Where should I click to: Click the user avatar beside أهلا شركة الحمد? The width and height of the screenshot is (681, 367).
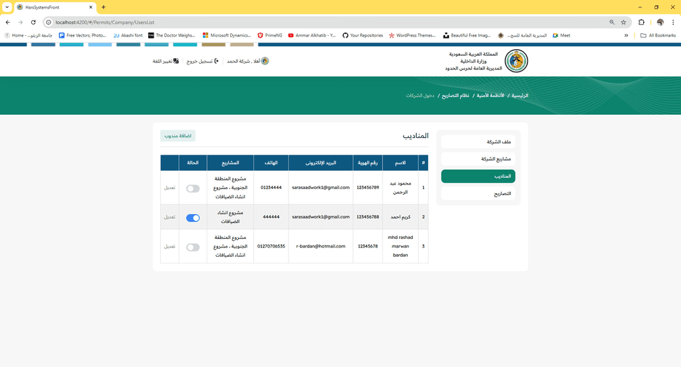[265, 60]
